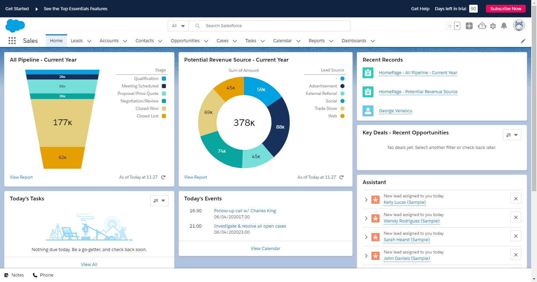Open the user profile avatar

point(519,26)
